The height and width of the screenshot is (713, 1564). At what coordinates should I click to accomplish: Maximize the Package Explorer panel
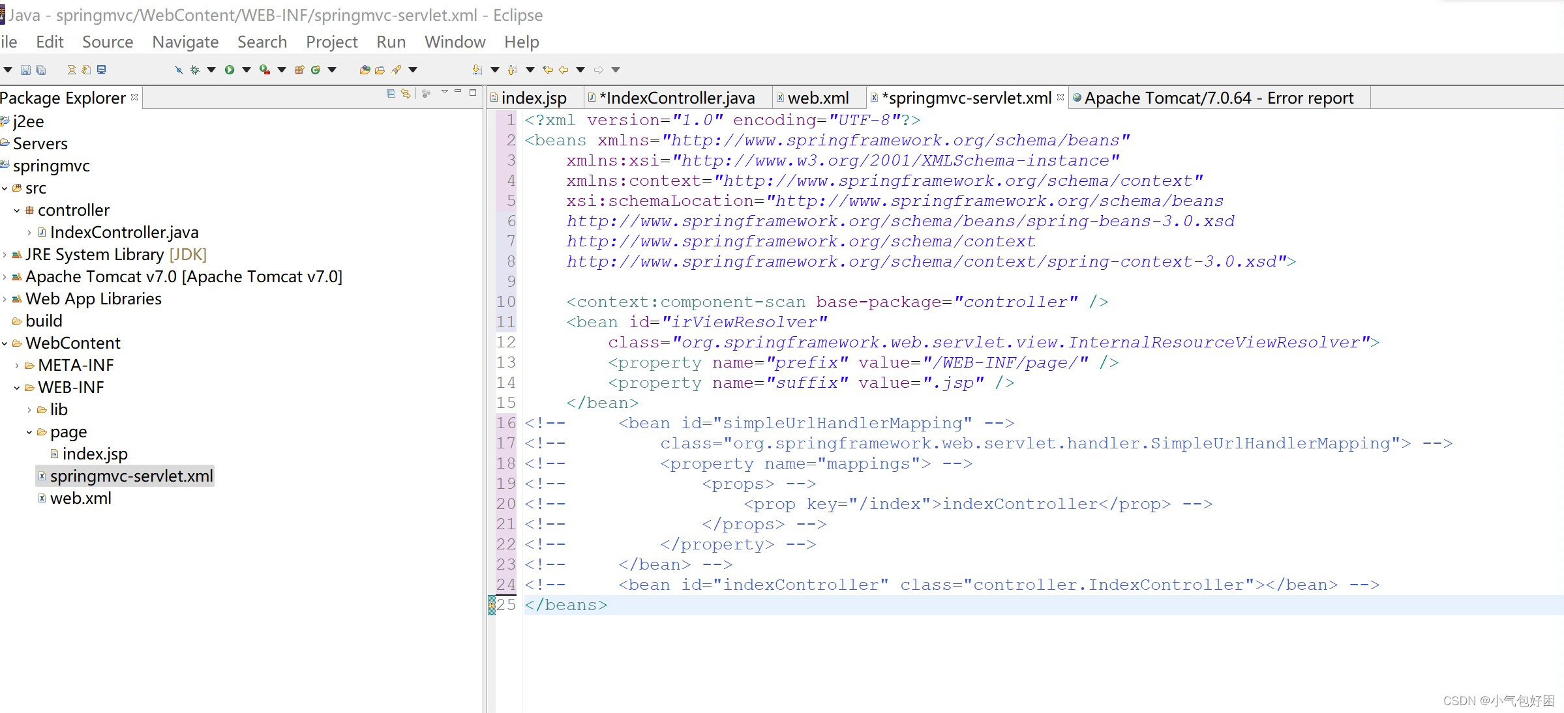tap(473, 93)
